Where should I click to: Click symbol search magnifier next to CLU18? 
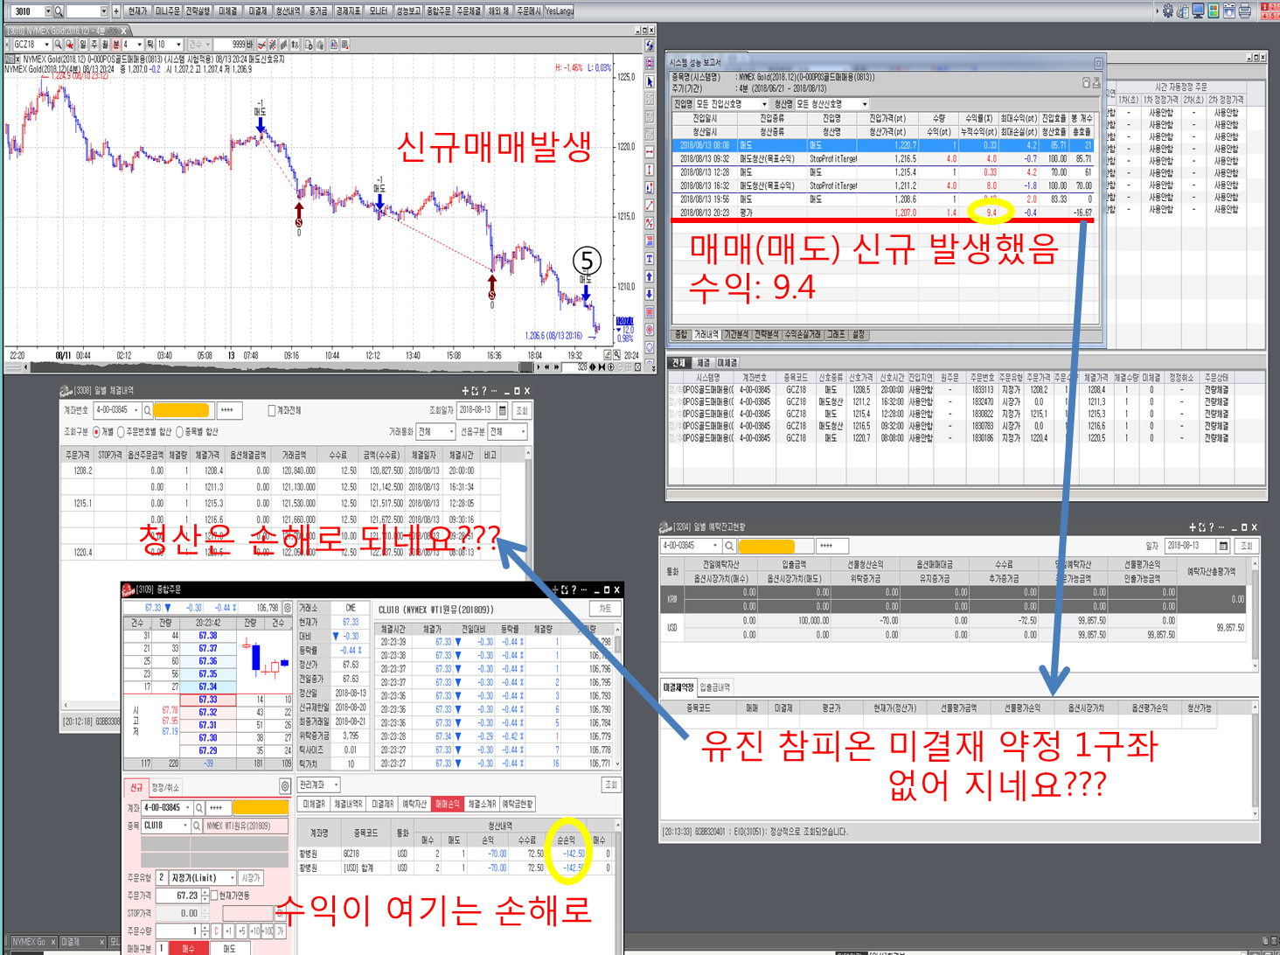[197, 826]
